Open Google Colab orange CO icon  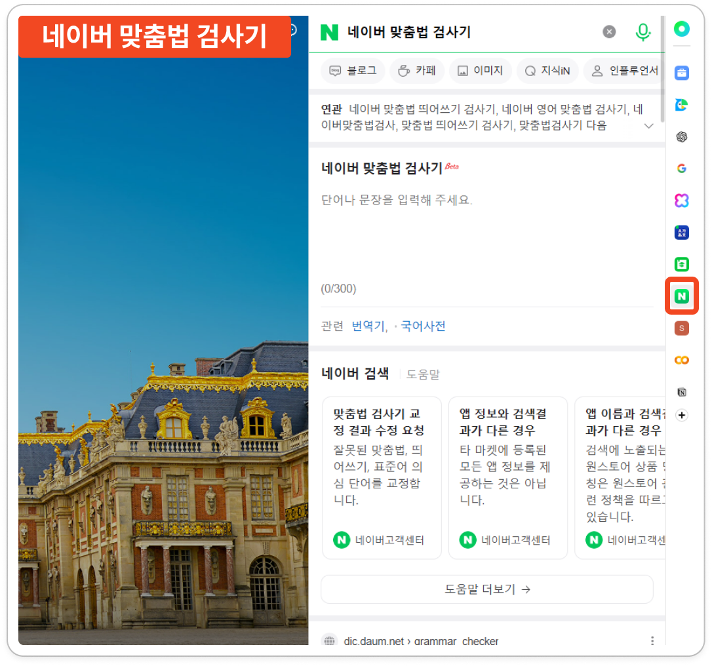click(681, 360)
